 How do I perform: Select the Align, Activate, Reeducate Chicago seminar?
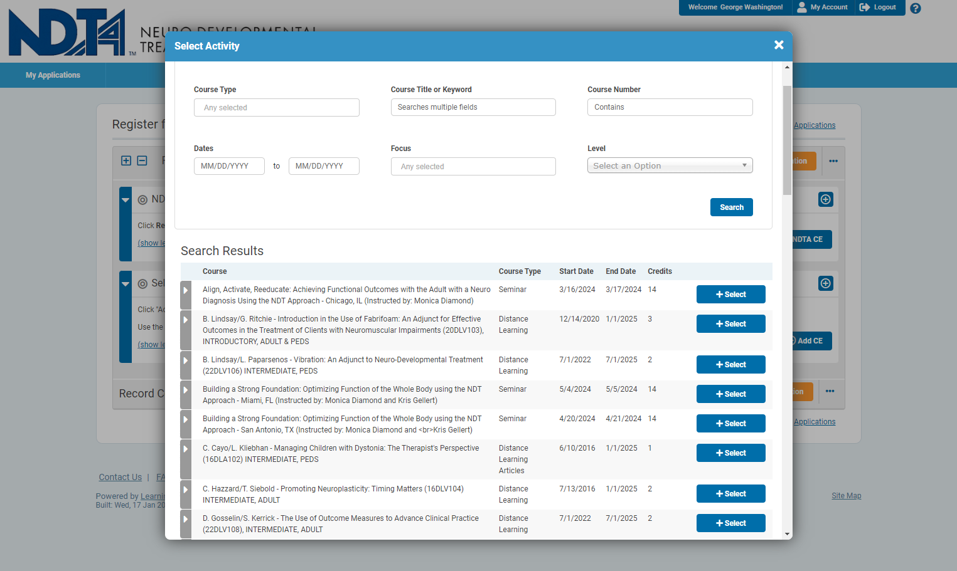730,295
